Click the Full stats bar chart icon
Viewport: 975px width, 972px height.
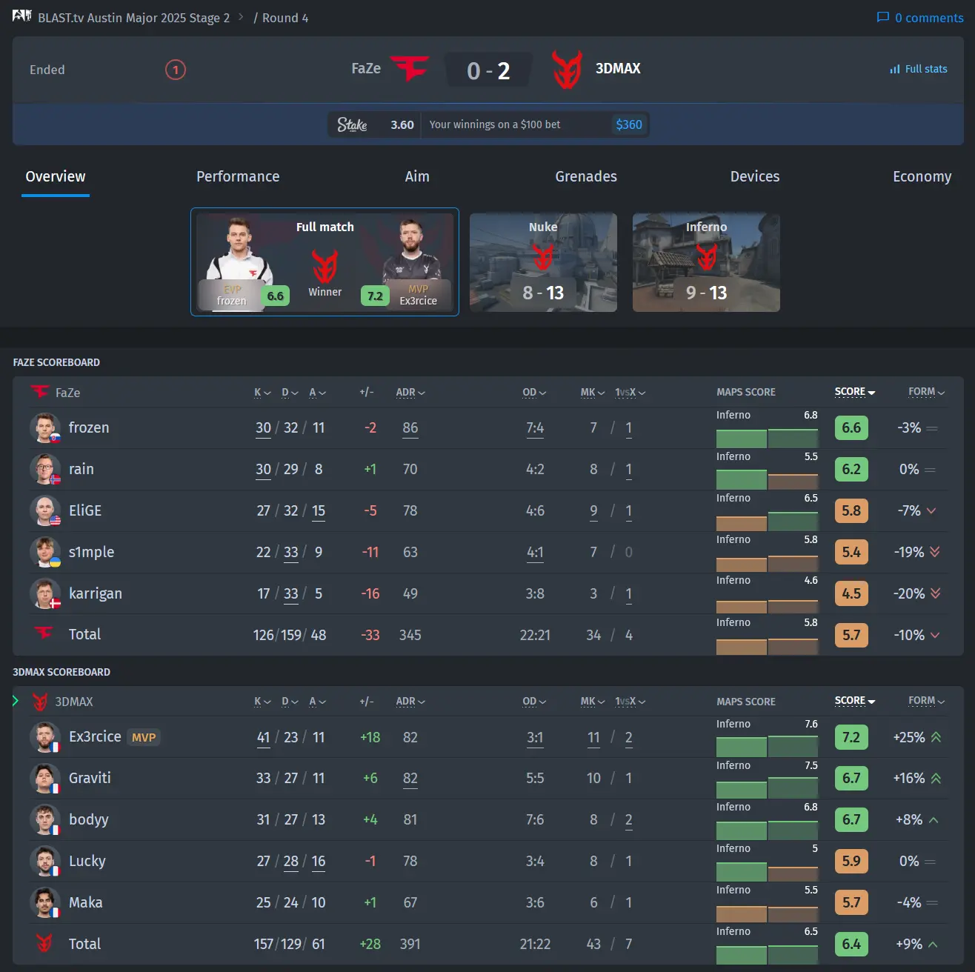pos(895,69)
